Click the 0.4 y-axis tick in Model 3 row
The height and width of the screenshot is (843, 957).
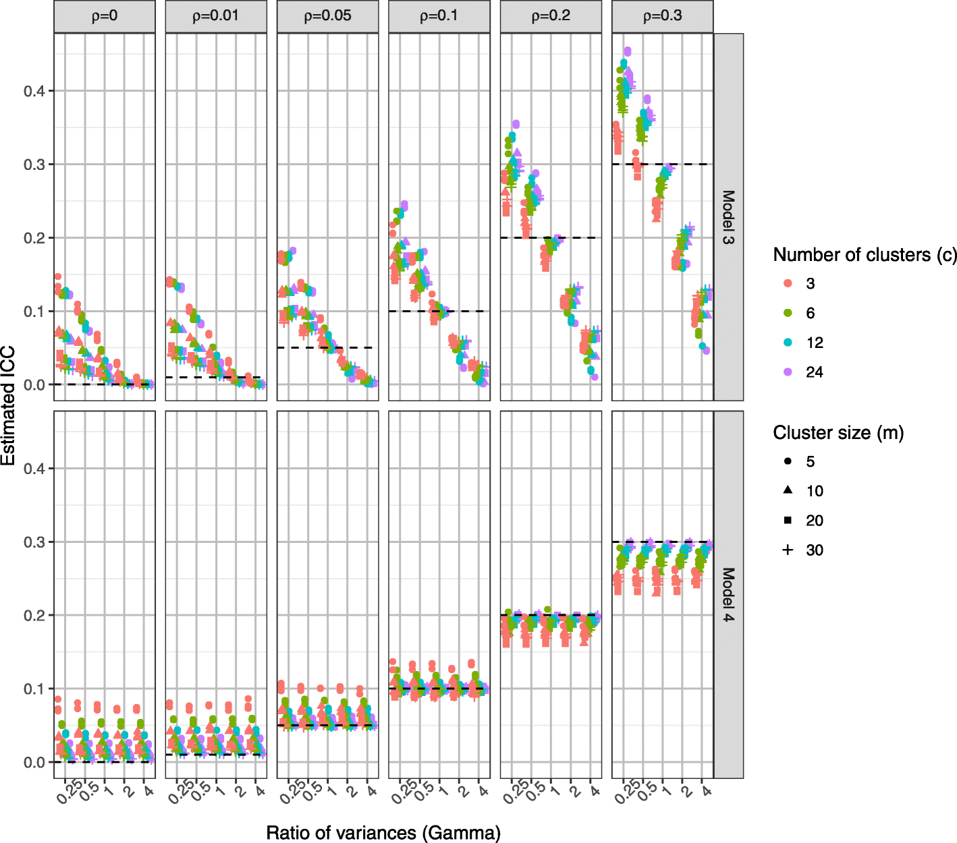(x=34, y=91)
